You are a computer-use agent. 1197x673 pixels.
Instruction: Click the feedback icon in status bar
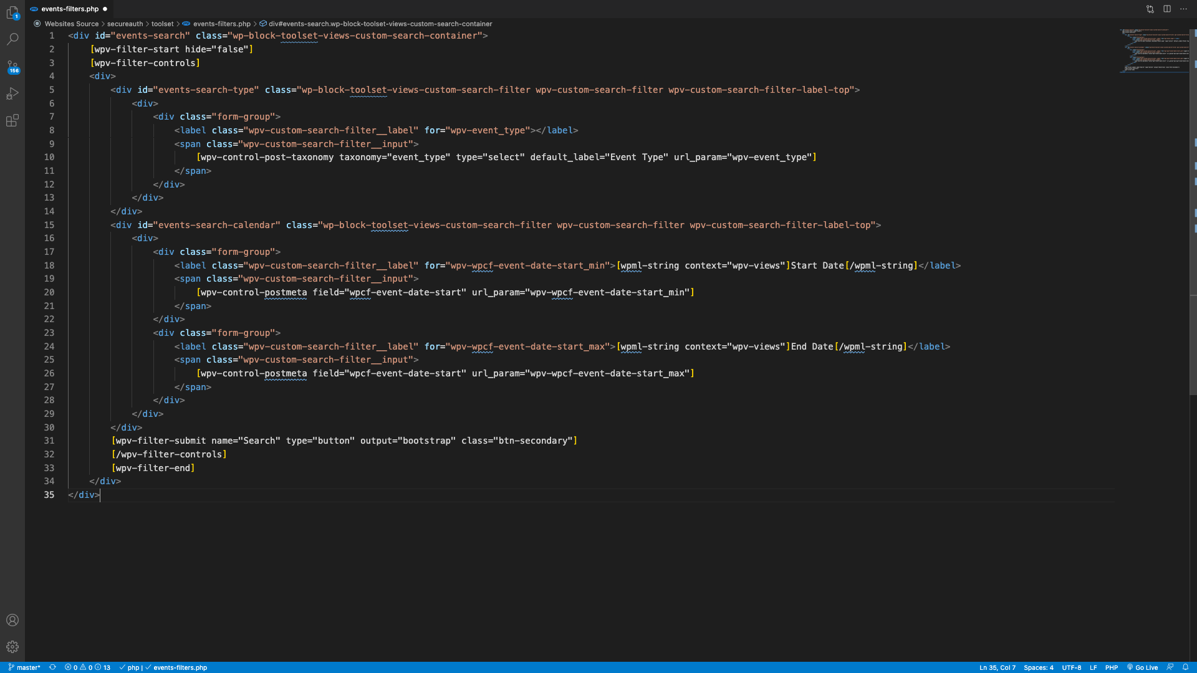pyautogui.click(x=1170, y=667)
